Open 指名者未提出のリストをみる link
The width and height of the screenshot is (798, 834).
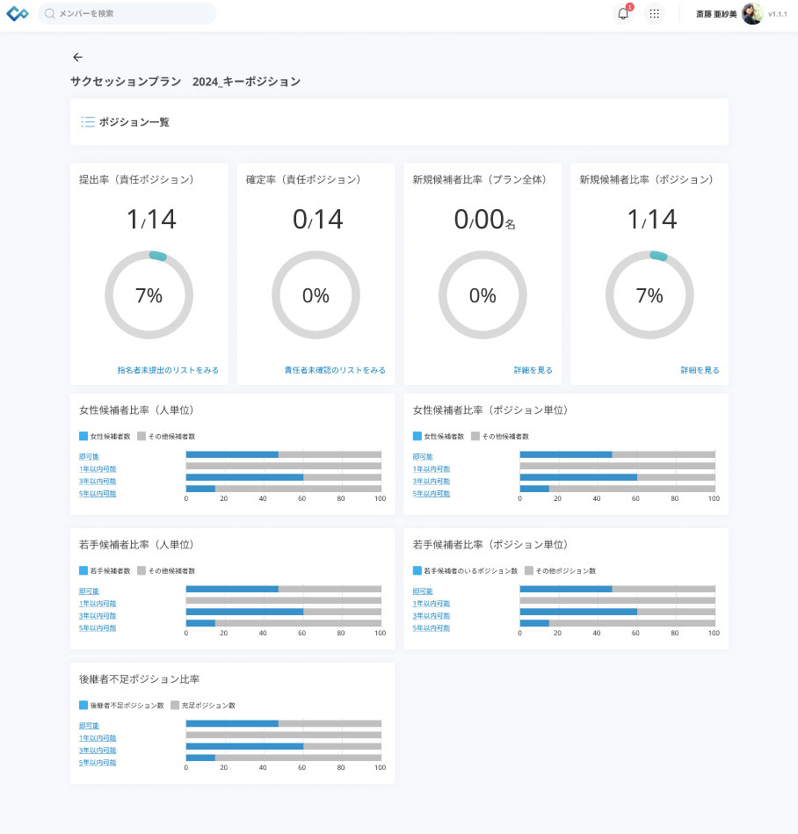168,370
